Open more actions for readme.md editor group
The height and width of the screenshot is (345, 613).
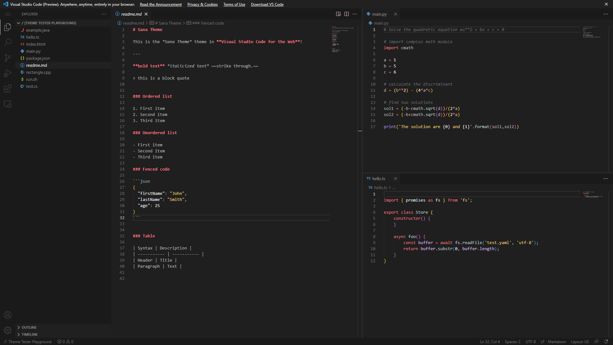tap(355, 14)
